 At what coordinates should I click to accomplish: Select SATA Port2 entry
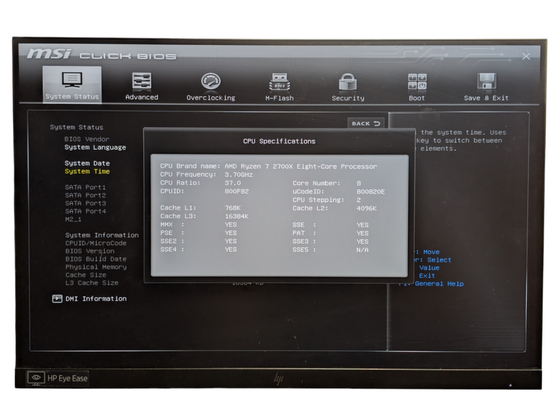[x=85, y=195]
